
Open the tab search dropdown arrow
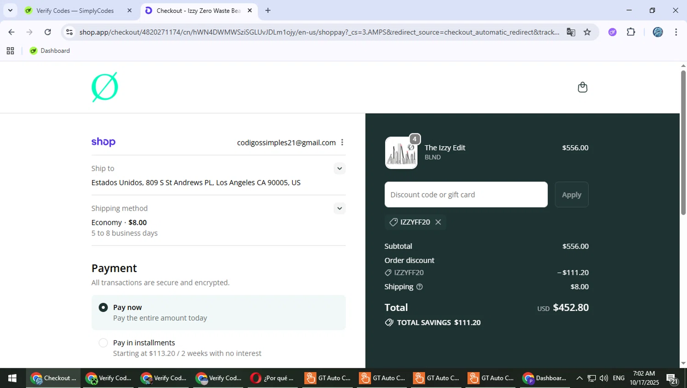click(x=10, y=10)
